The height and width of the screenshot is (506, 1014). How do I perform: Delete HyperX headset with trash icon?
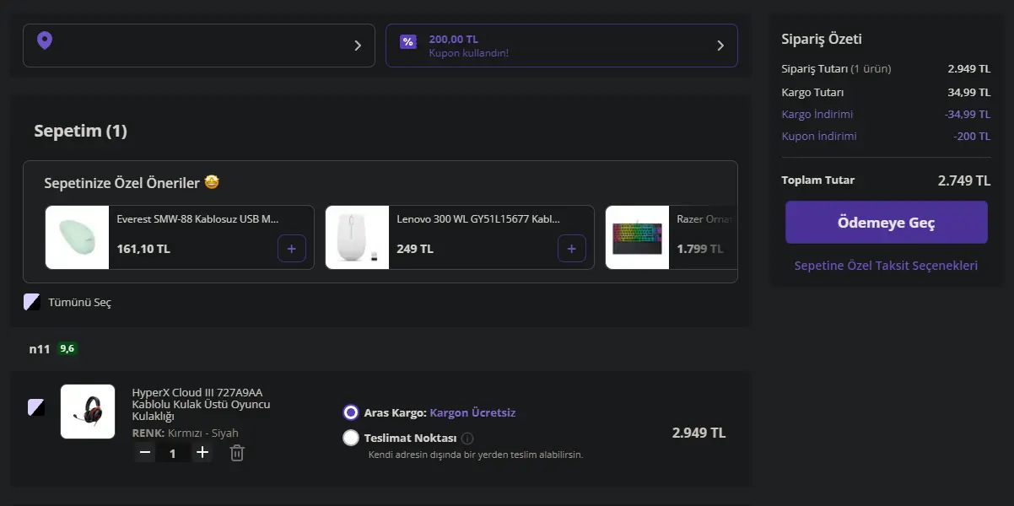(238, 453)
